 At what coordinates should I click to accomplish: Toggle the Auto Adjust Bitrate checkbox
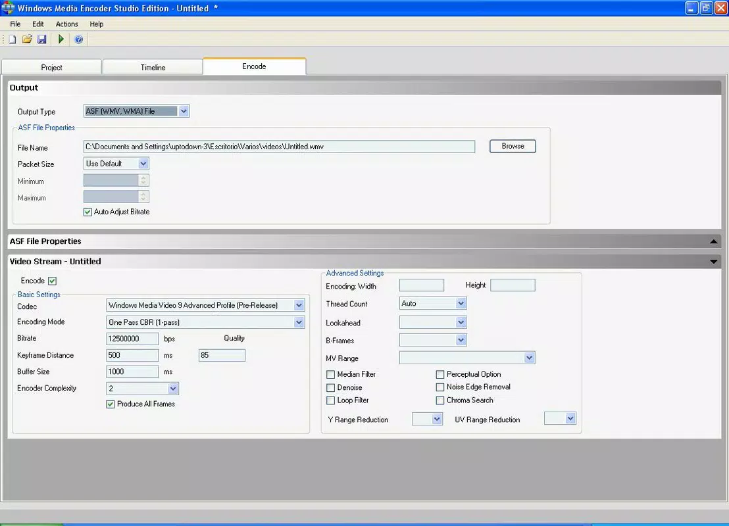88,212
